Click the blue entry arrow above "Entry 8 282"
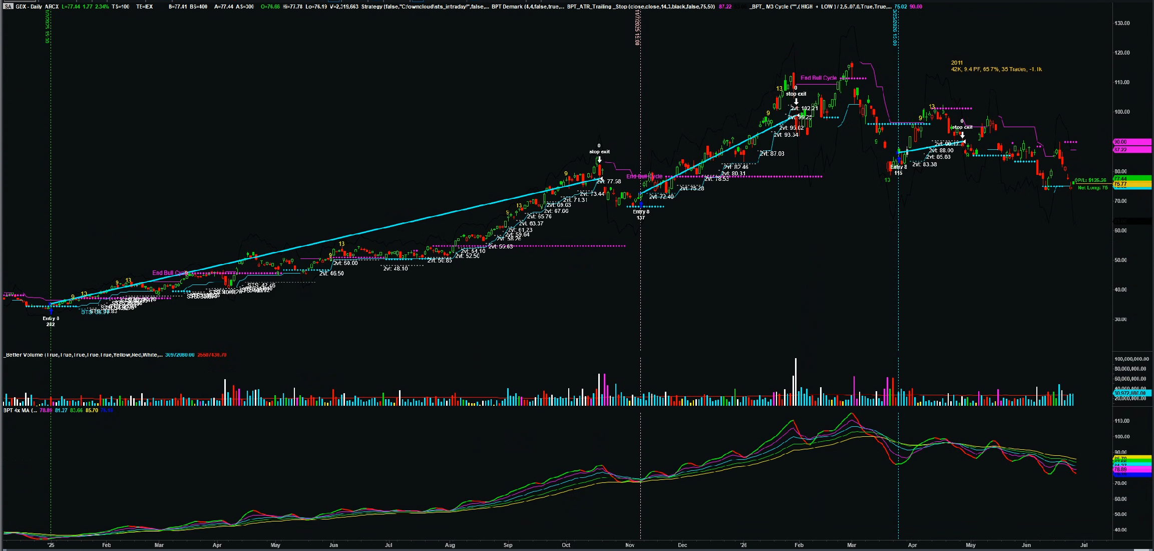The height and width of the screenshot is (551, 1154). 51,311
